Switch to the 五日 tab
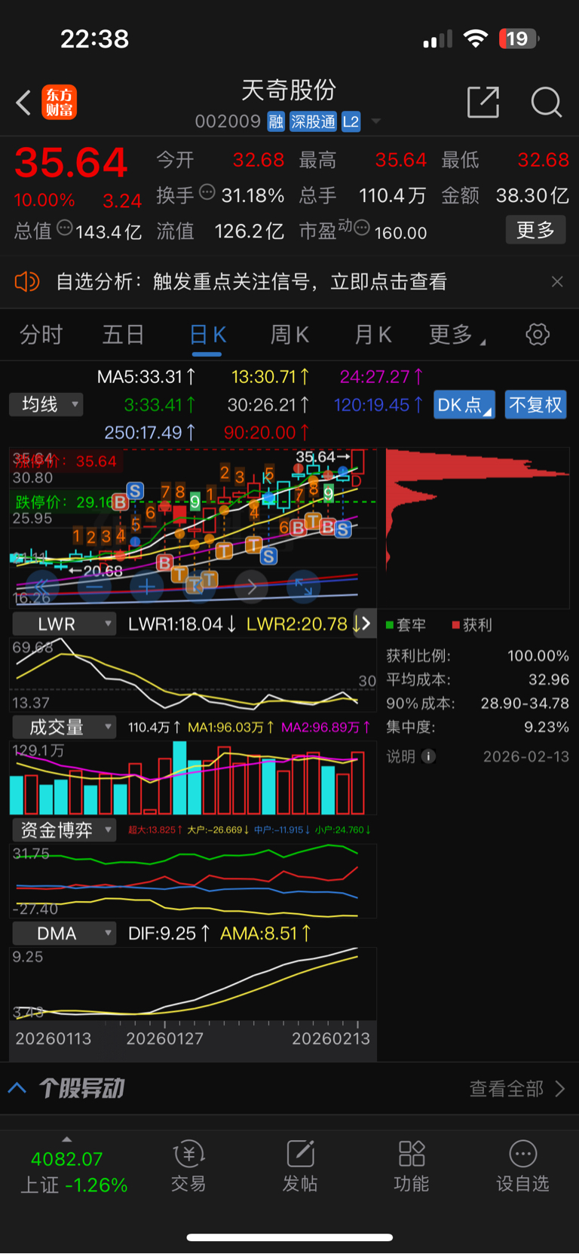Image resolution: width=579 pixels, height=1254 pixels. pyautogui.click(x=123, y=335)
